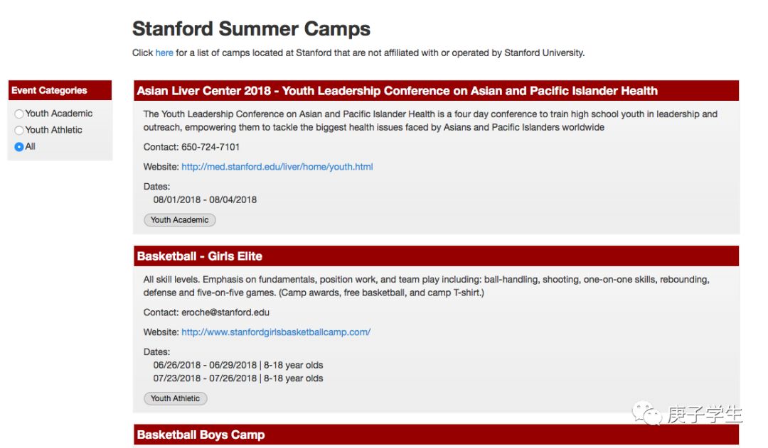This screenshot has width=768, height=448.
Task: Open the stanfordgirlsbasketballcamp.com website link
Action: [276, 332]
